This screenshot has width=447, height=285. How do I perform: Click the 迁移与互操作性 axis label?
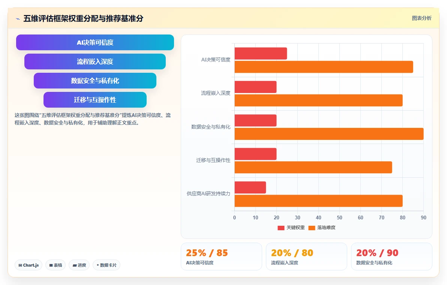(x=213, y=160)
